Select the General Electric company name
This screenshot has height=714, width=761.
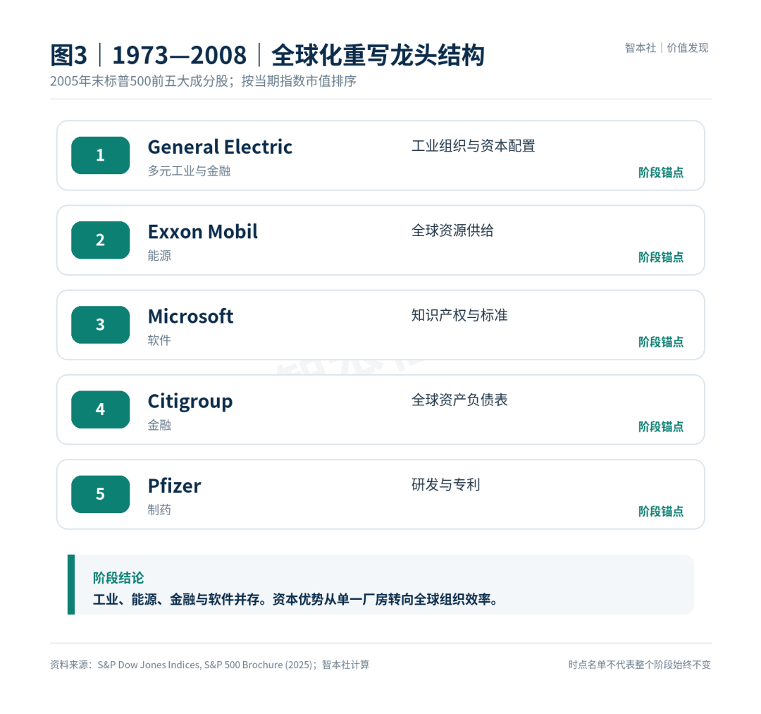pos(220,147)
